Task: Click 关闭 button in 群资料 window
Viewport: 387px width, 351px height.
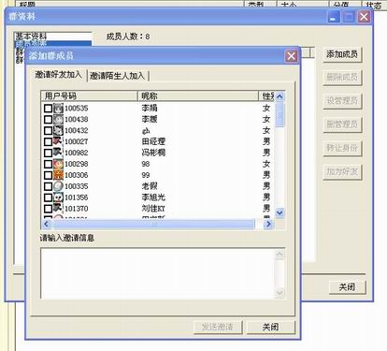Action: pos(347,287)
